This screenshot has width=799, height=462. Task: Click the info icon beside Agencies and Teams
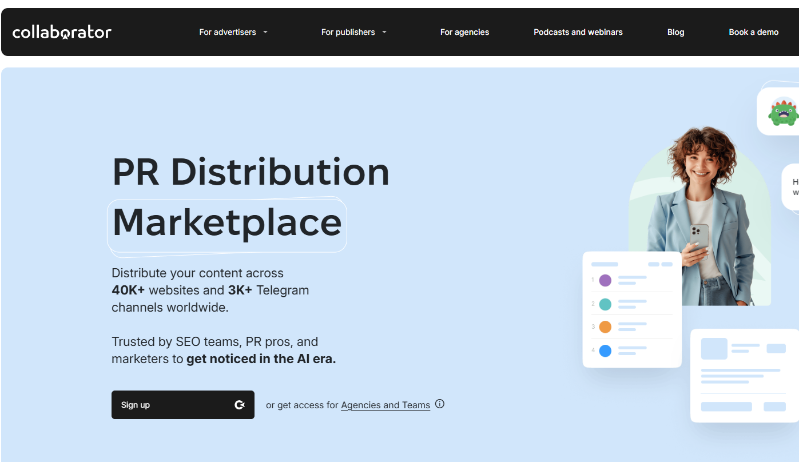tap(440, 404)
